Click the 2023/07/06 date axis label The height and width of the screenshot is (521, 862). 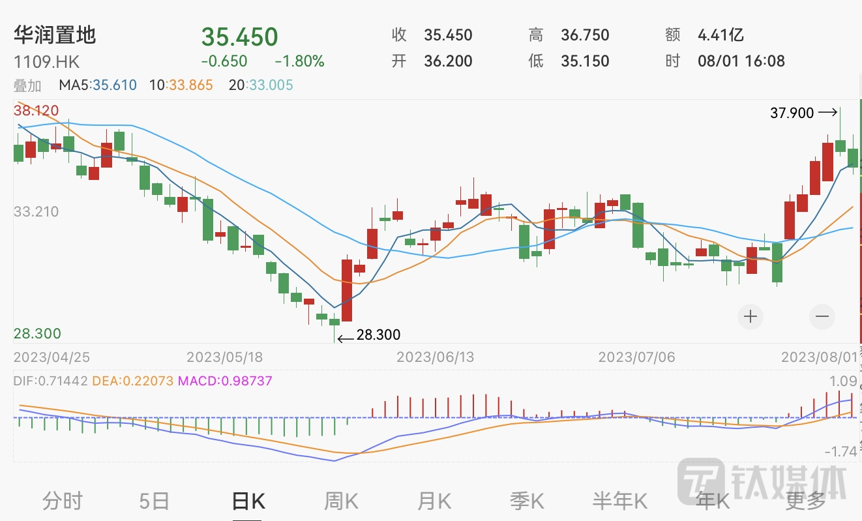(637, 357)
